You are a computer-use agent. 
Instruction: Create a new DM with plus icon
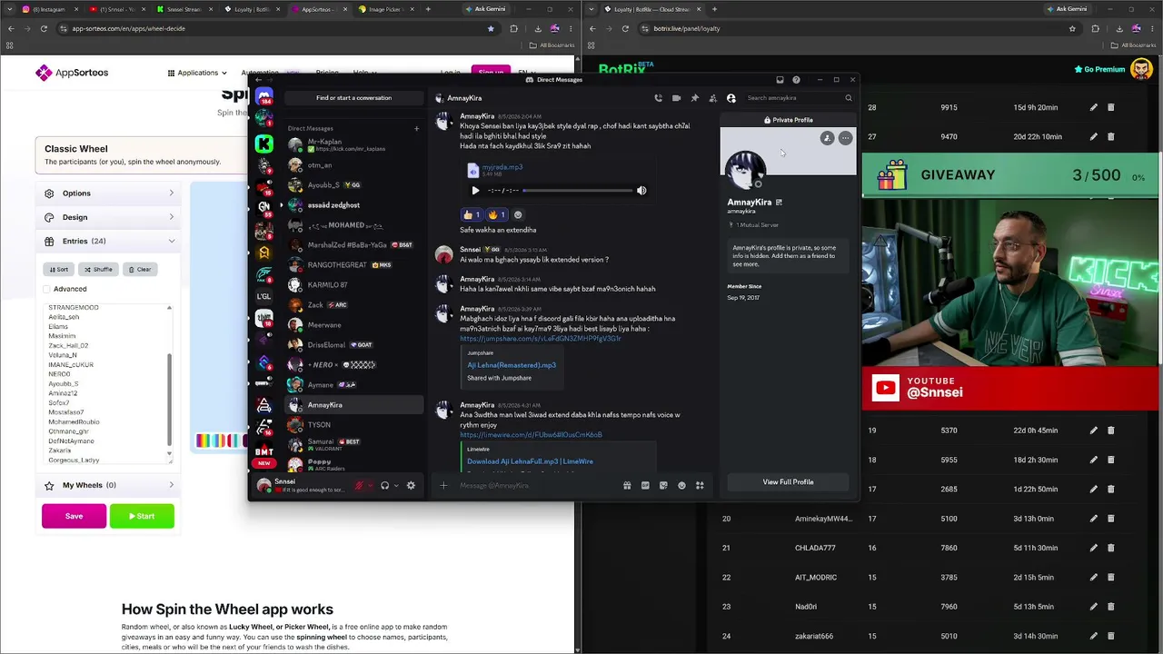[x=416, y=128]
